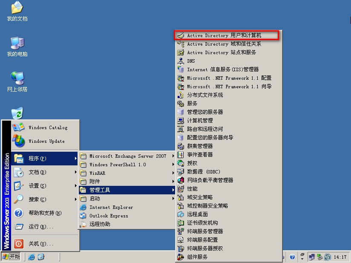Click the 分布式文件系统 icon
The width and height of the screenshot is (351, 263).
point(181,95)
